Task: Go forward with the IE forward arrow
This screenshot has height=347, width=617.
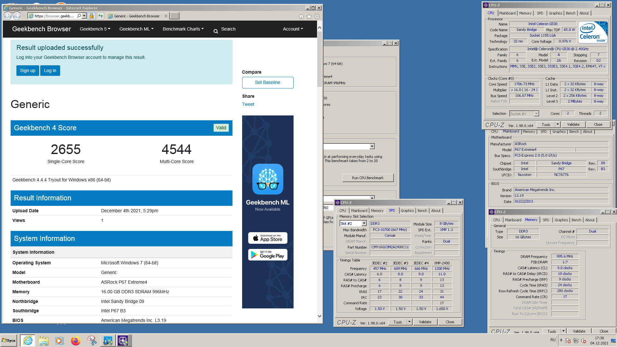Action: click(x=17, y=16)
